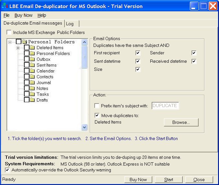Tick the child Personal Folders checkbox

pos(27,53)
